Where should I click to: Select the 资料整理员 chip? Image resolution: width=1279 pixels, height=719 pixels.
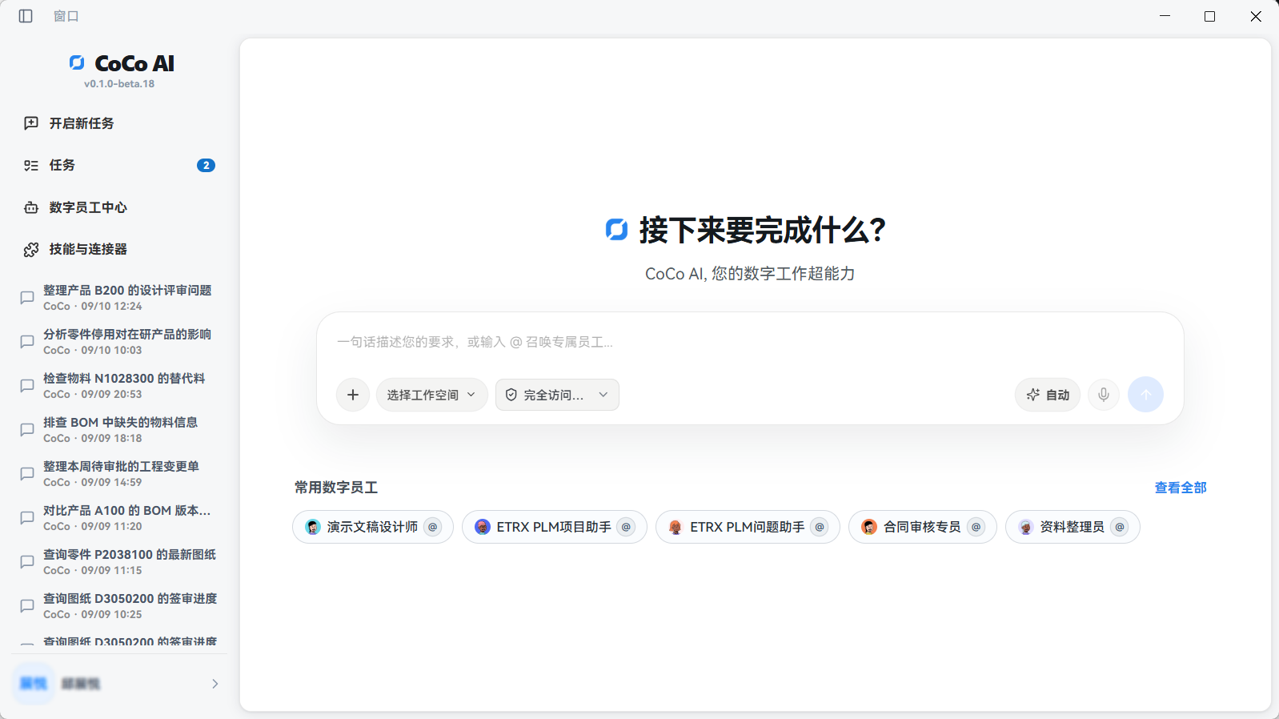click(1073, 527)
